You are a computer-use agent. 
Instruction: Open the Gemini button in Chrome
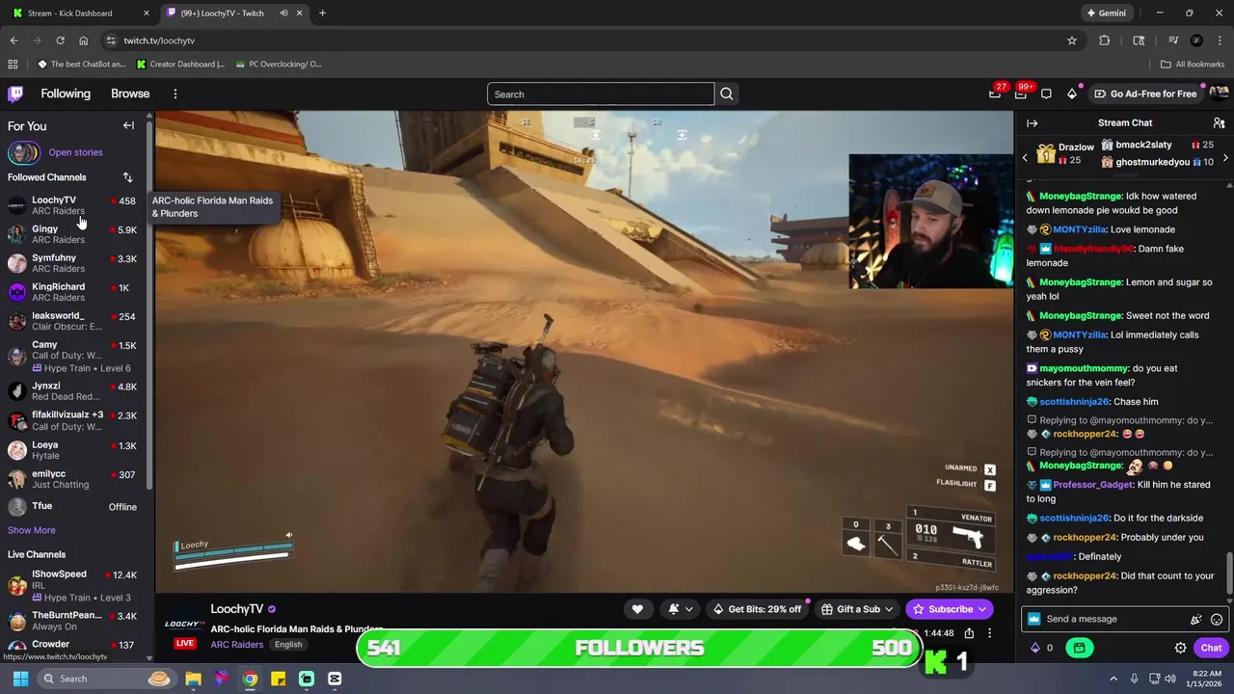[x=1106, y=13]
